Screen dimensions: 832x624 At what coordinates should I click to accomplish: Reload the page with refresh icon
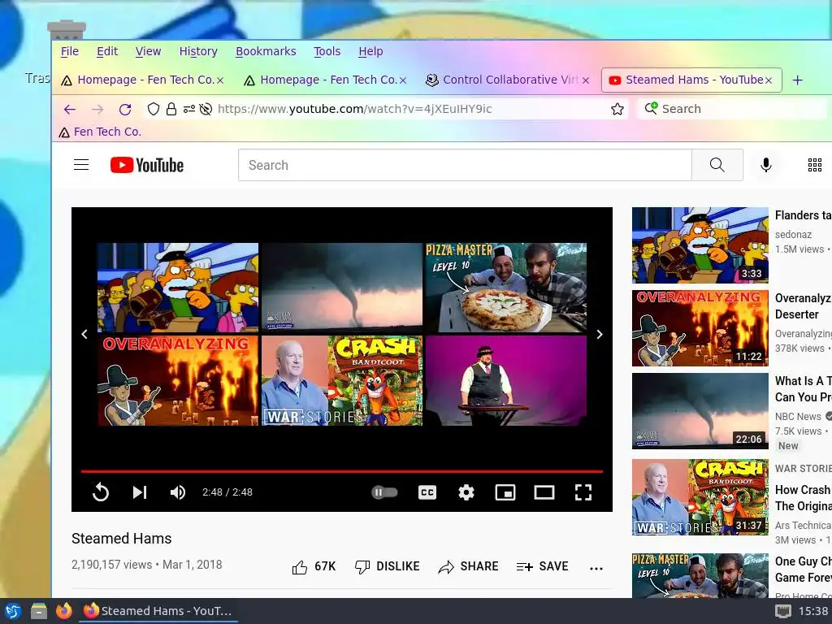coord(125,110)
